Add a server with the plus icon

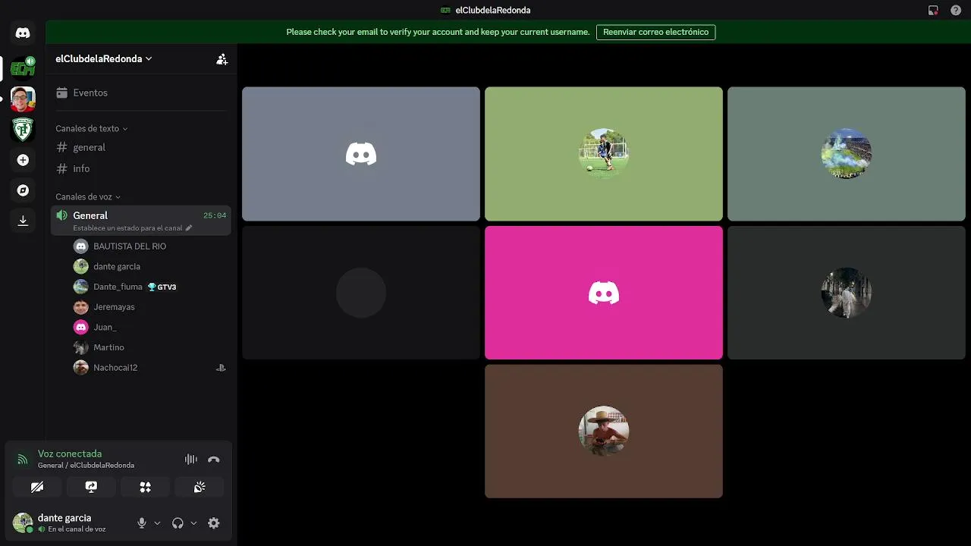click(x=23, y=160)
